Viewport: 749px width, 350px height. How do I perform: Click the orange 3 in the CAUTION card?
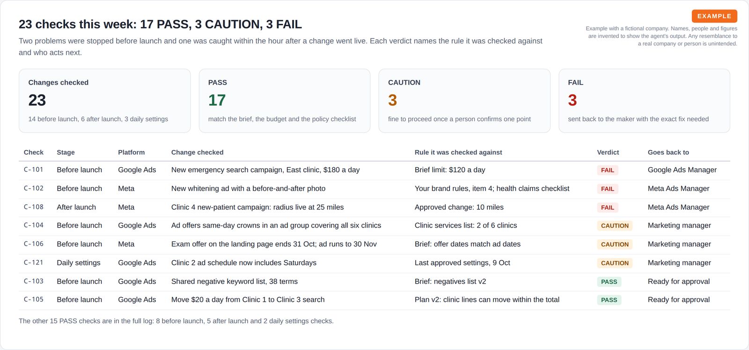[392, 100]
